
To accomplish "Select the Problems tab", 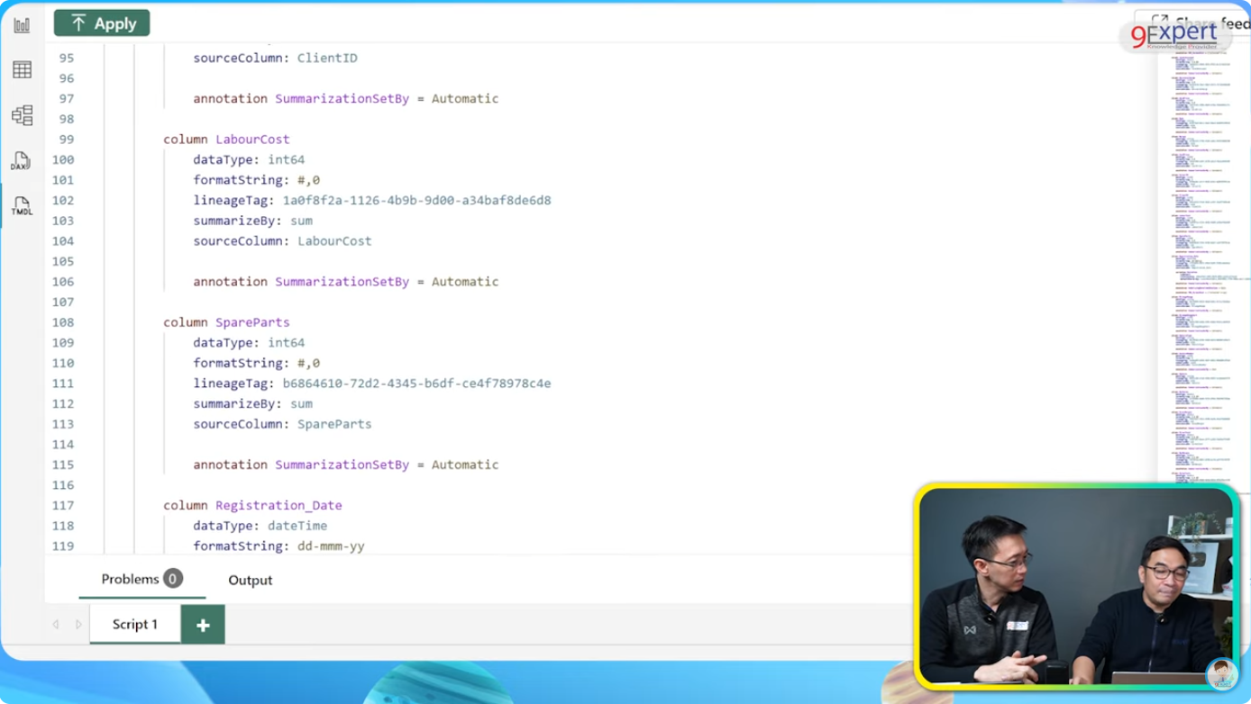I will click(x=131, y=580).
